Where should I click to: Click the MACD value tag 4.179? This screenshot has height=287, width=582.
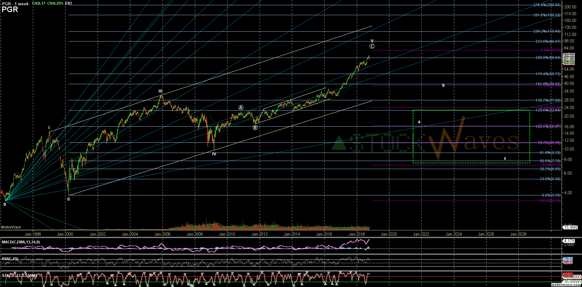coord(569,241)
